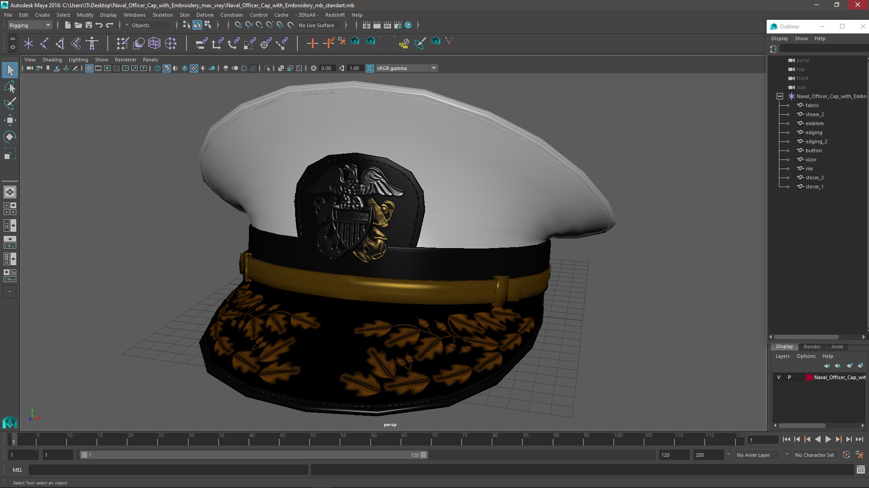This screenshot has width=869, height=488.
Task: Open animation preferences icon by timeline
Action: click(x=859, y=455)
